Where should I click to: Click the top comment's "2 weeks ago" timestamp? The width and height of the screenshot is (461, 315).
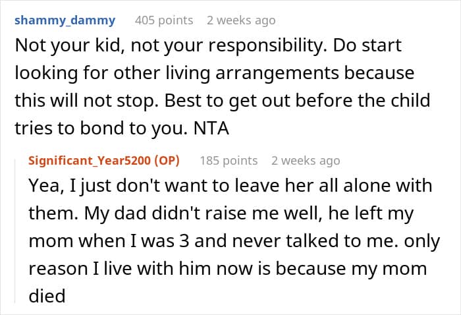(240, 20)
